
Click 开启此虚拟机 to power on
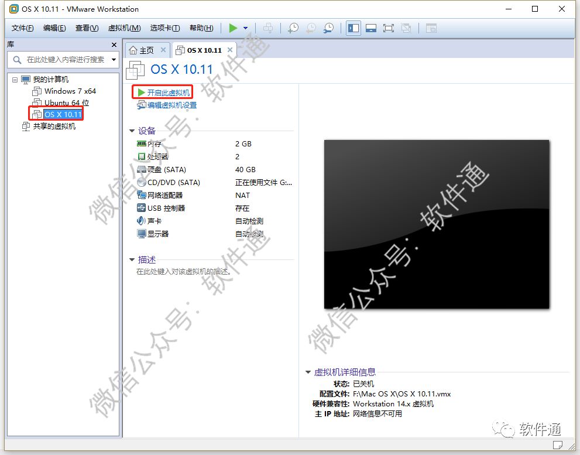pyautogui.click(x=168, y=93)
